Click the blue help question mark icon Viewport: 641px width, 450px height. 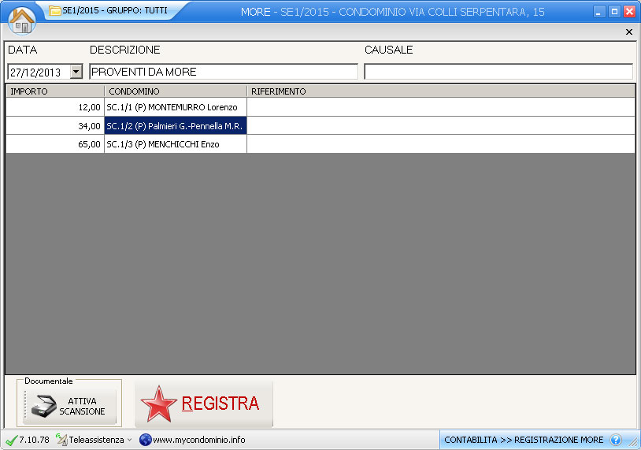click(616, 440)
